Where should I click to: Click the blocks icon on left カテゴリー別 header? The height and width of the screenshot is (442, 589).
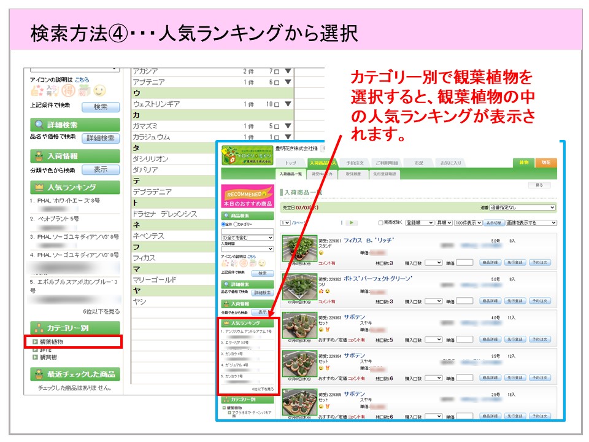point(39,328)
